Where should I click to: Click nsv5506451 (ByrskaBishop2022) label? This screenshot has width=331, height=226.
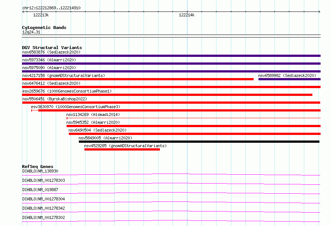(x=55, y=99)
